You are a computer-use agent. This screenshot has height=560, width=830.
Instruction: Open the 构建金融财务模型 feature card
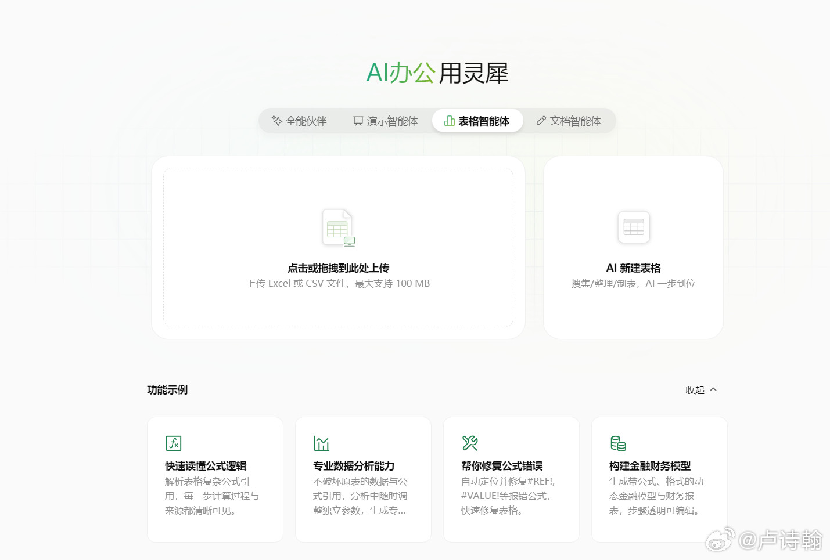point(659,479)
